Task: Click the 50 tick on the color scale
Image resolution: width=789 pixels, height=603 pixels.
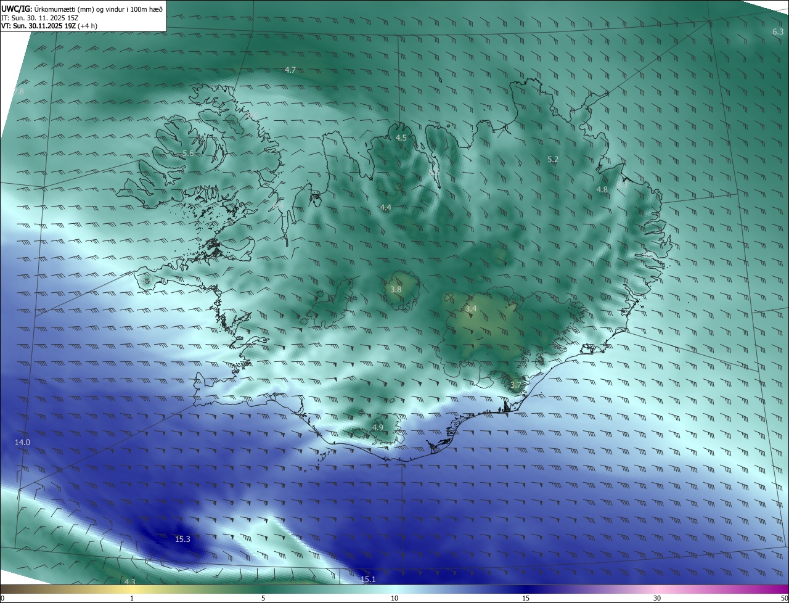Action: click(x=784, y=598)
